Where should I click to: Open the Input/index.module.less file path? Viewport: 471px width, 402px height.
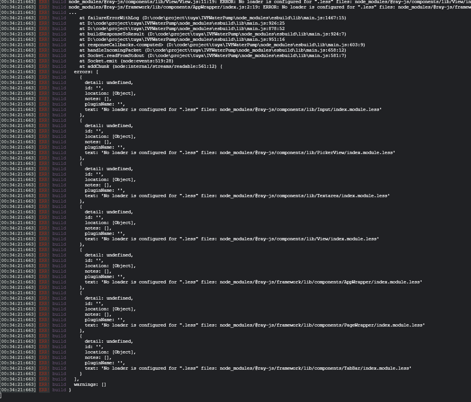(x=300, y=109)
